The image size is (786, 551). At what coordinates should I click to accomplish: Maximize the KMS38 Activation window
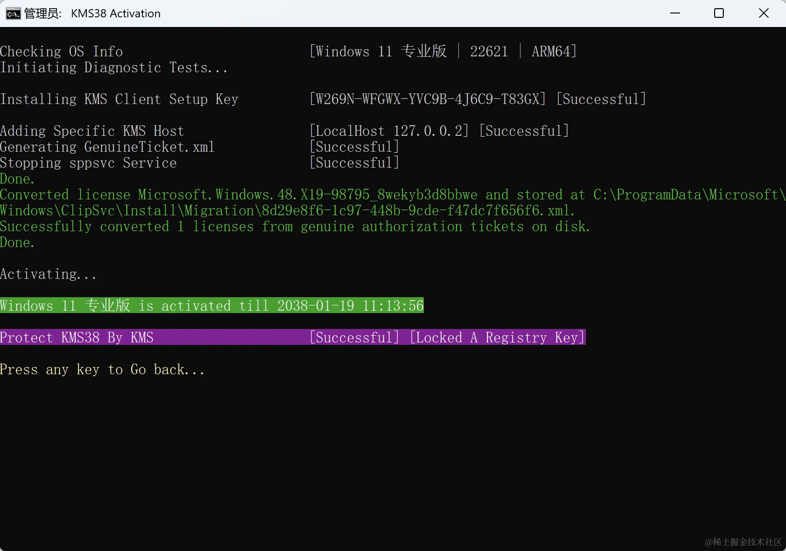[x=719, y=13]
